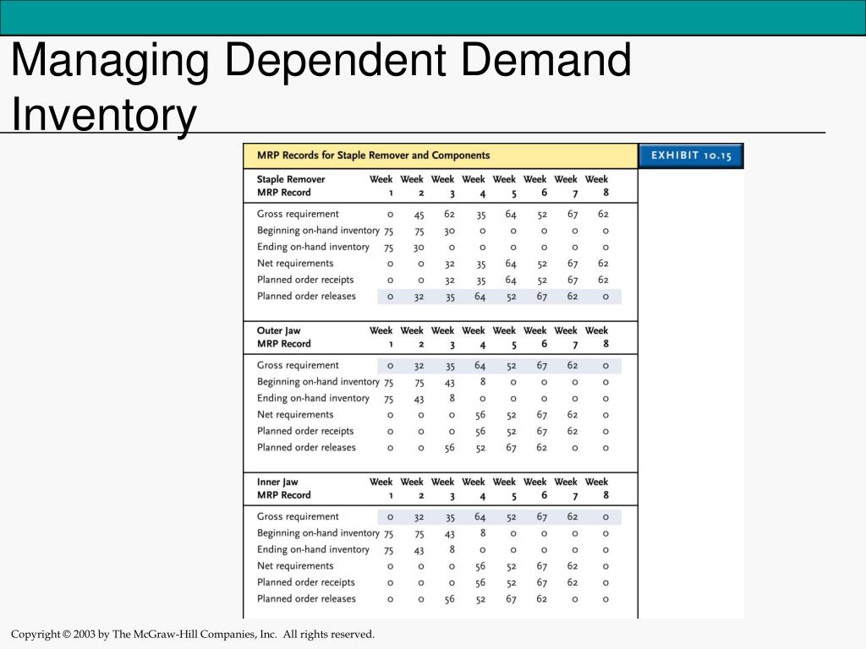Click 'Ending on-hand inventory' label in Outer Jaw table
The width and height of the screenshot is (866, 649).
(x=313, y=399)
